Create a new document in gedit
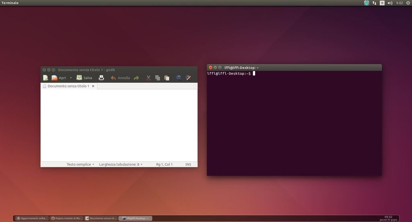This screenshot has width=412, height=222. click(x=45, y=78)
